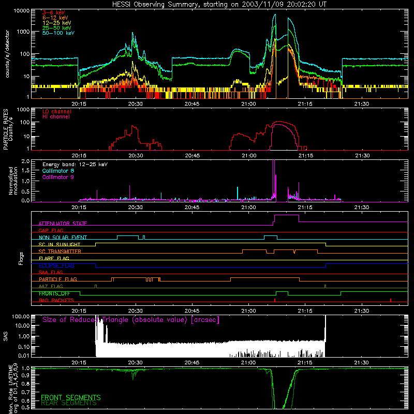Click the 0.9 livetime axis tick value
The height and width of the screenshot is (414, 414).
coord(25,375)
